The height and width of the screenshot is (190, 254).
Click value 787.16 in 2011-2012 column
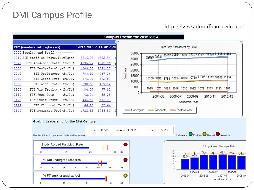pos(105,74)
